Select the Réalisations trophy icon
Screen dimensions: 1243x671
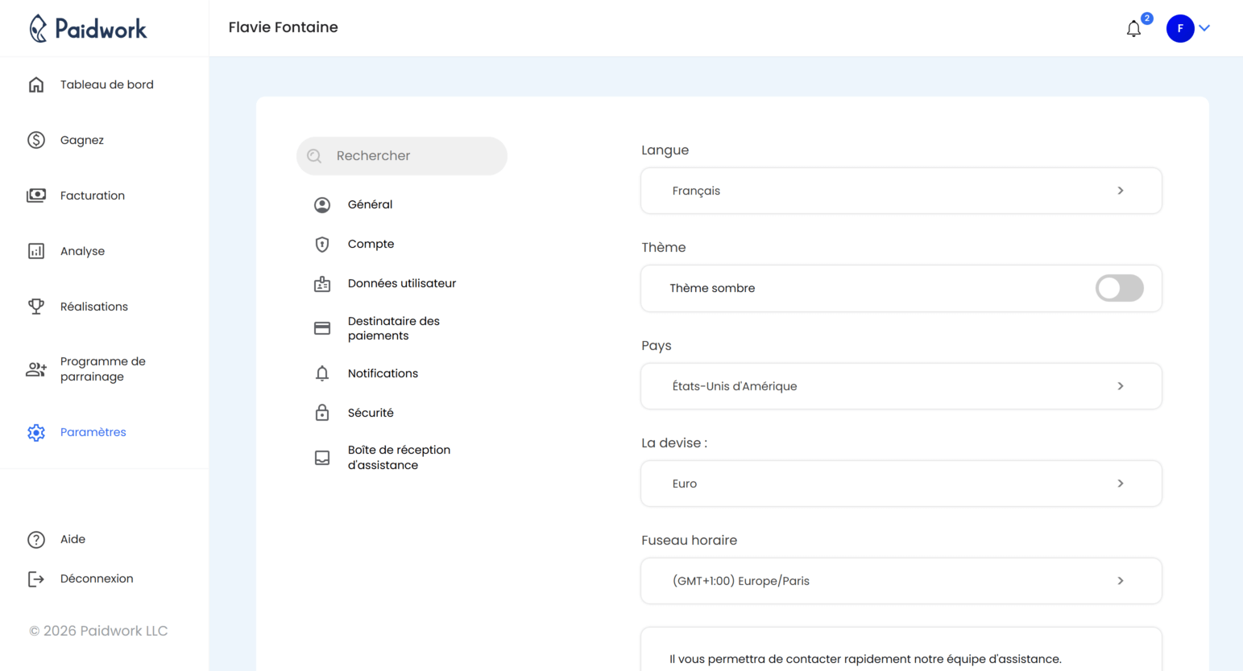[36, 306]
